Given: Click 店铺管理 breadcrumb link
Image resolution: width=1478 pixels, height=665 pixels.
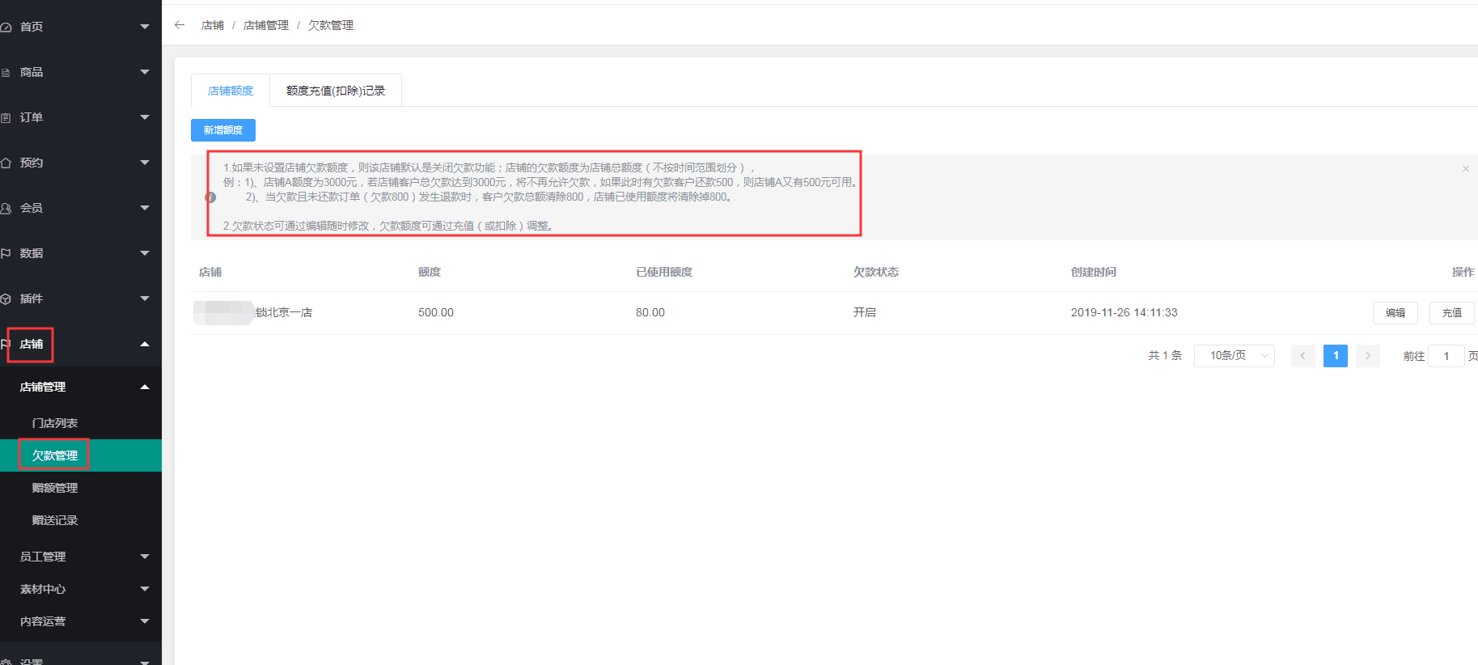Looking at the screenshot, I should click(266, 25).
